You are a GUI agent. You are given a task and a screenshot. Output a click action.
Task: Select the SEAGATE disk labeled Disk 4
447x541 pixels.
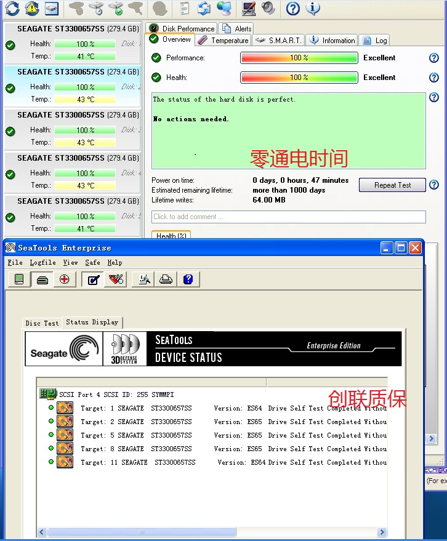[73, 172]
